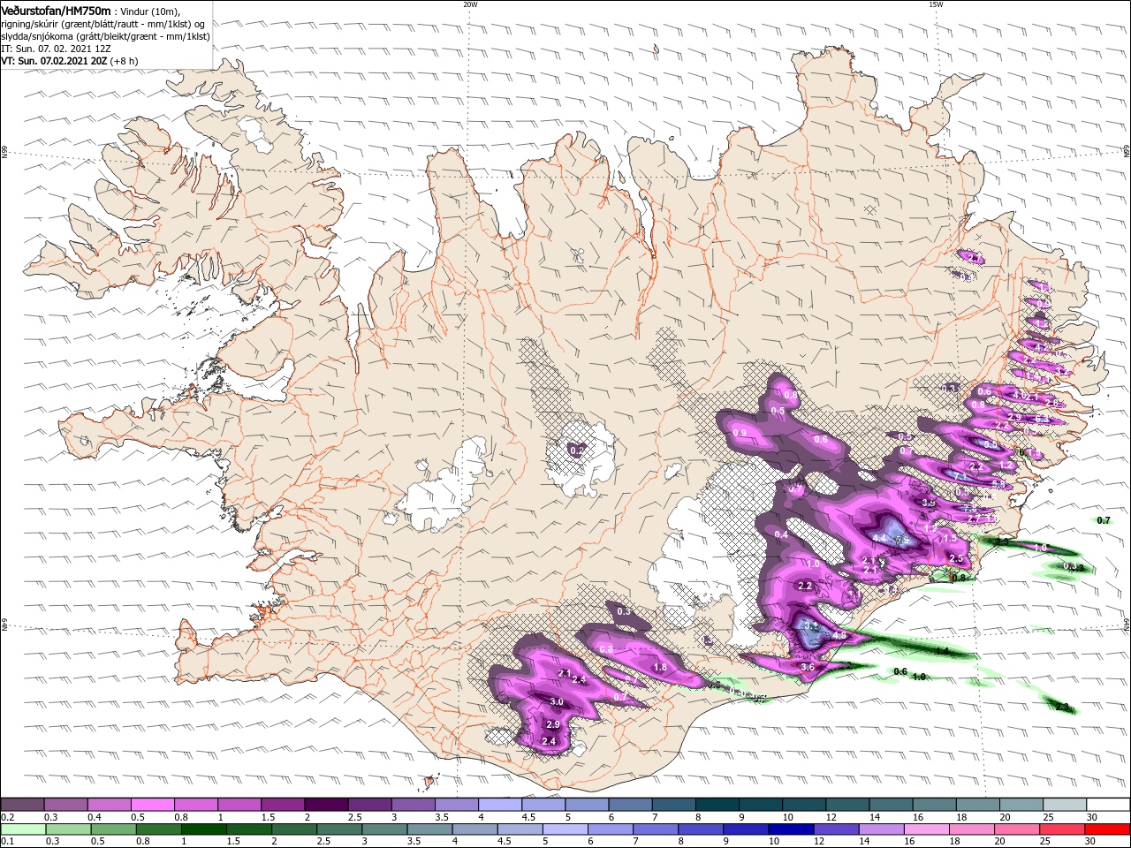Click the bright pink 0.5 snow legend swatch
This screenshot has width=1131, height=848.
(153, 805)
